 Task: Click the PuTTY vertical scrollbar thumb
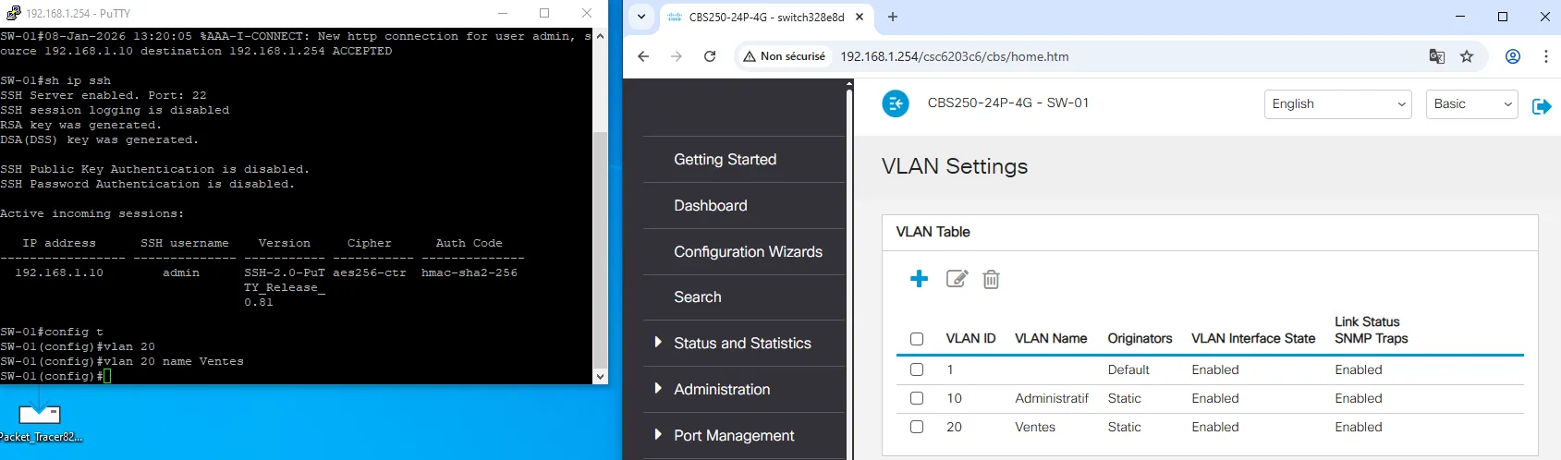click(x=601, y=249)
